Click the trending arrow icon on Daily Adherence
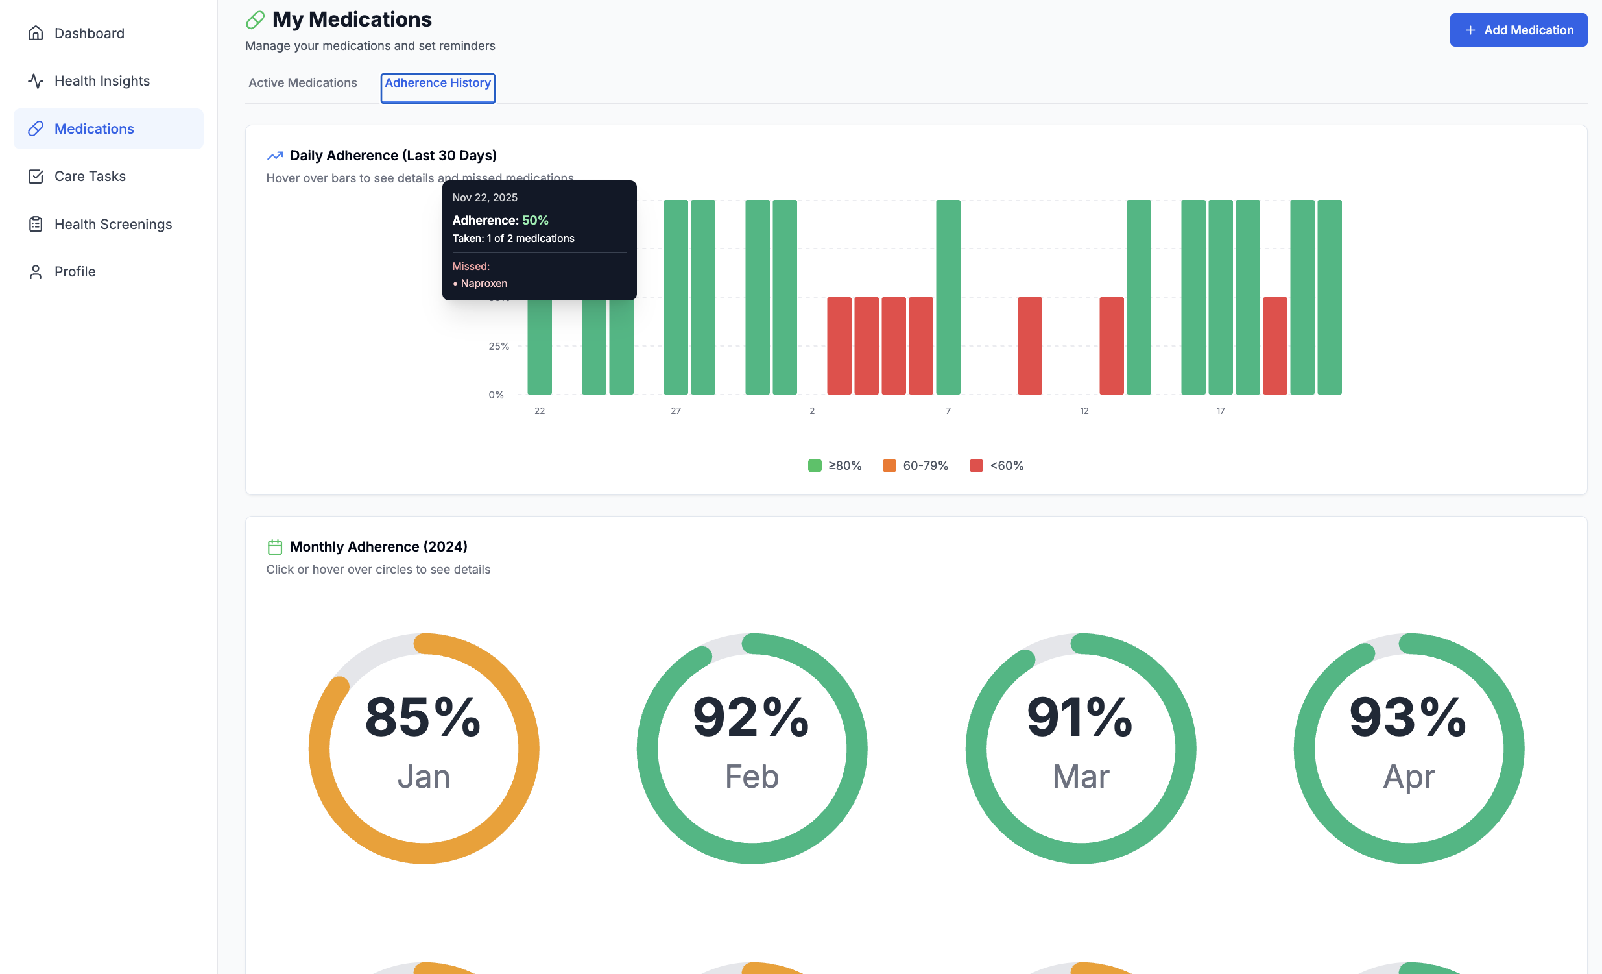Screen dimensions: 1602x974 coord(275,155)
